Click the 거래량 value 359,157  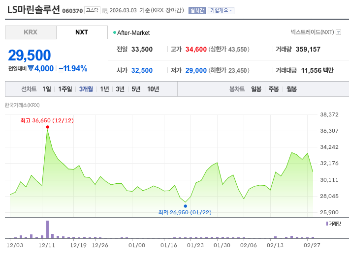click(x=308, y=49)
